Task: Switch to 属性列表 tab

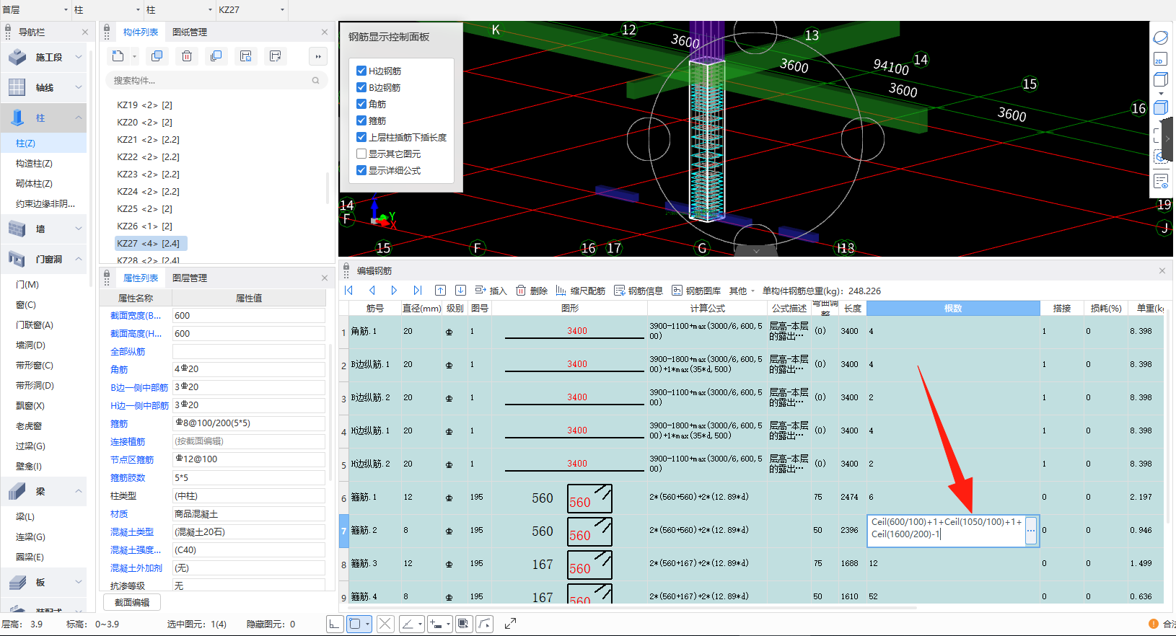Action: [140, 278]
